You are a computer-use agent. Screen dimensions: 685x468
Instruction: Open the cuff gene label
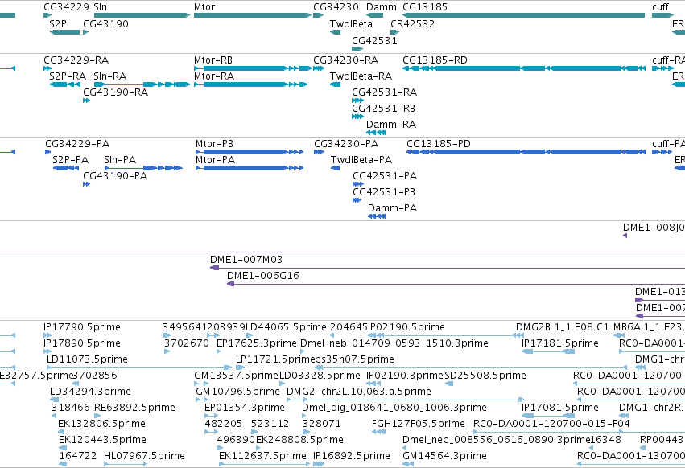tap(661, 7)
